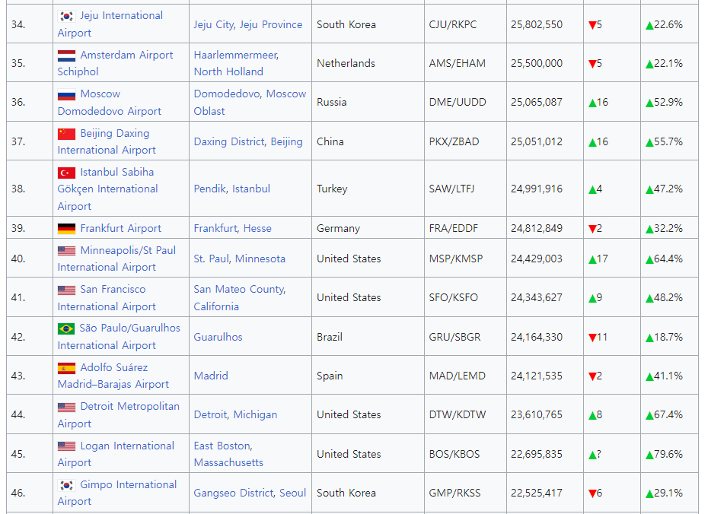
Task: Select passenger count 25,065,087
Action: point(537,103)
